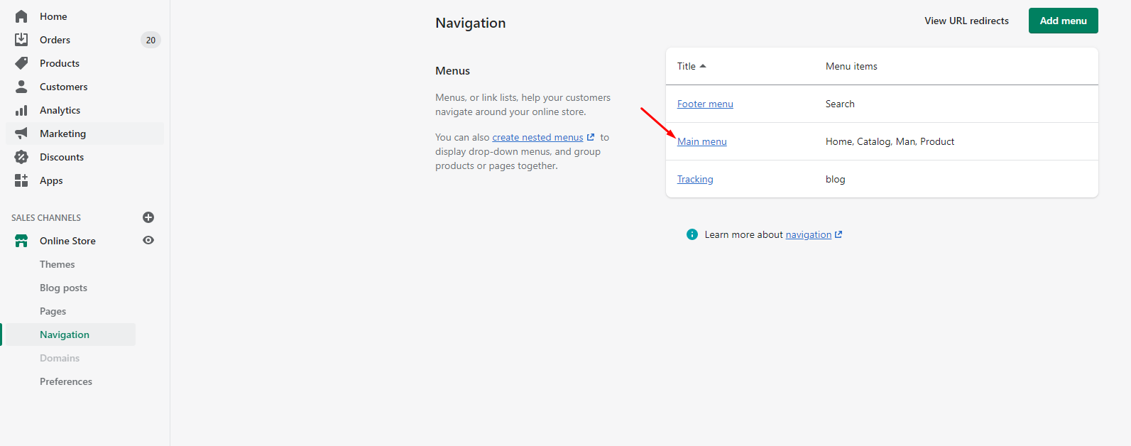Click the Customers person icon

coord(21,87)
